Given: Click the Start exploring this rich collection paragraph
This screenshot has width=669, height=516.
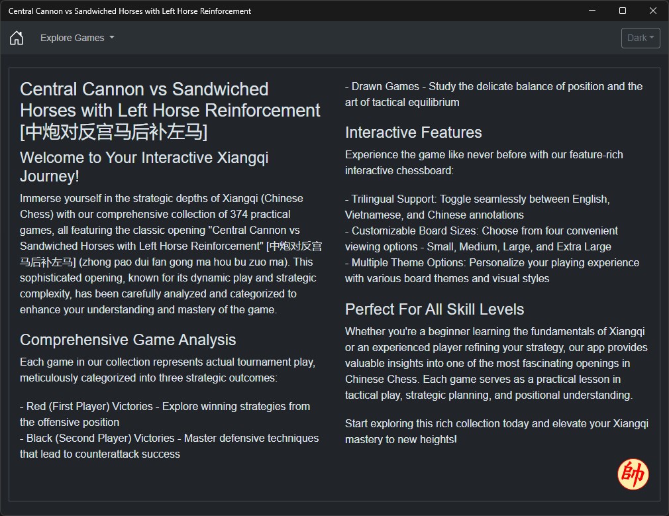Looking at the screenshot, I should tap(496, 431).
